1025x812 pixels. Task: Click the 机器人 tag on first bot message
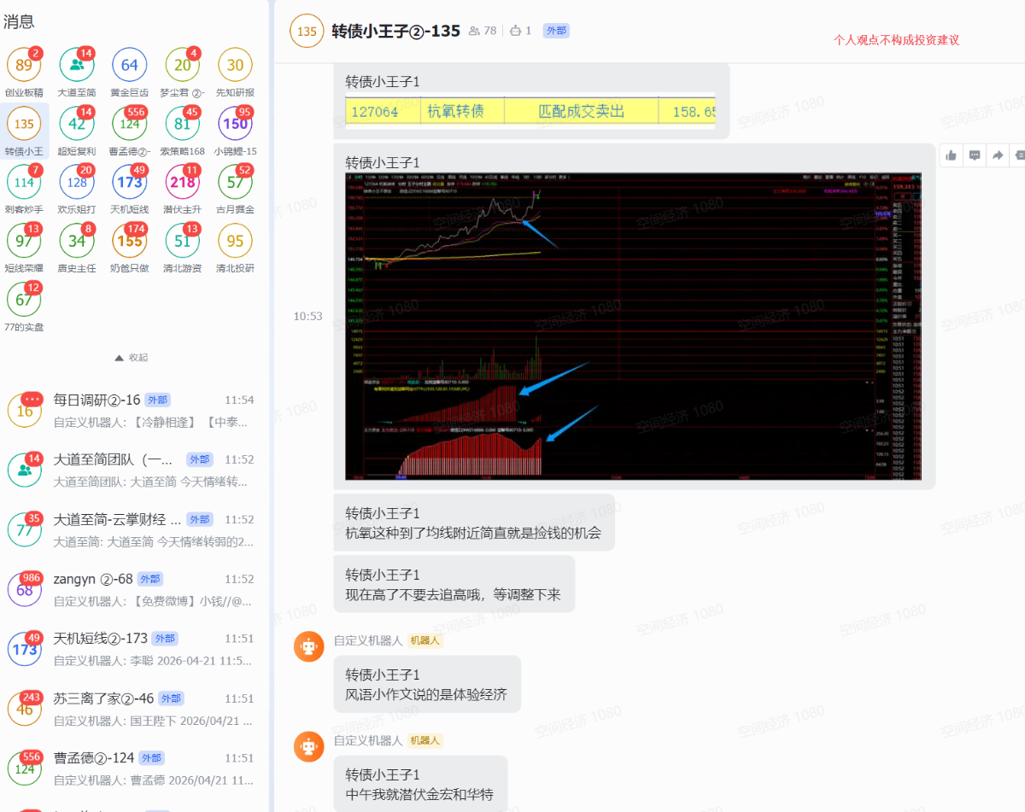[425, 640]
